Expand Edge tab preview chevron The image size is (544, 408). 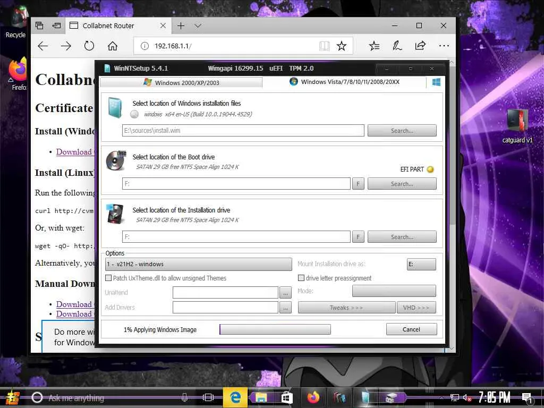pyautogui.click(x=198, y=25)
